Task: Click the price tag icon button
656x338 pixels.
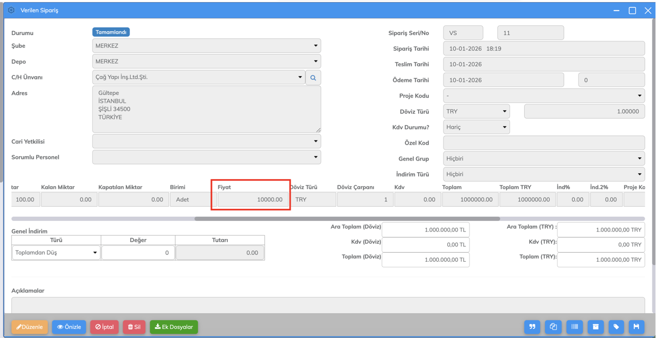Action: point(616,327)
